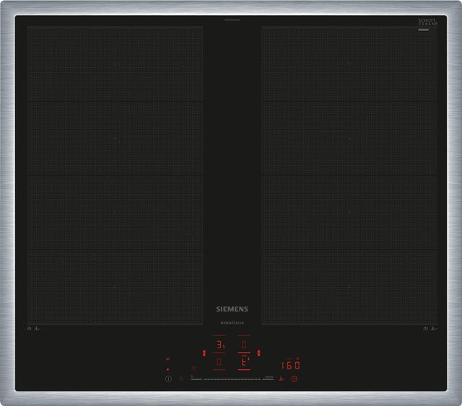Tap the SIEMENS logo on the glass
Image resolution: width=462 pixels, height=406 pixels.
click(232, 309)
